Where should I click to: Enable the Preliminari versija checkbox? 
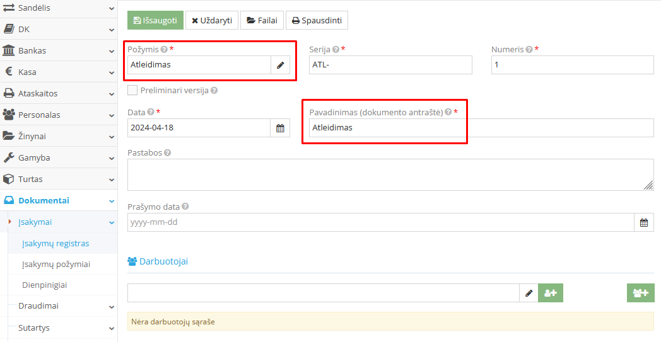coord(132,90)
